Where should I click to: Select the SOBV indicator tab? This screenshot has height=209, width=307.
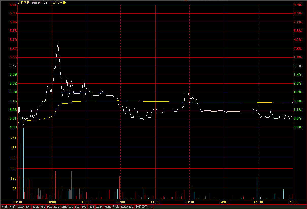tap(99, 207)
